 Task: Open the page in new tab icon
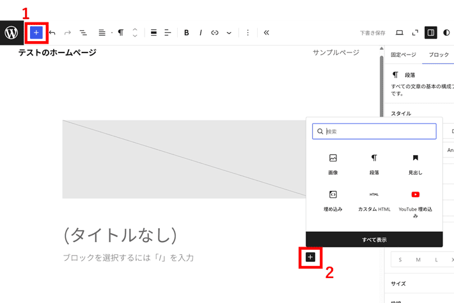[x=415, y=33]
